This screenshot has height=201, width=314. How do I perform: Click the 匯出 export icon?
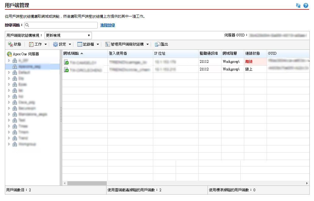[157, 44]
